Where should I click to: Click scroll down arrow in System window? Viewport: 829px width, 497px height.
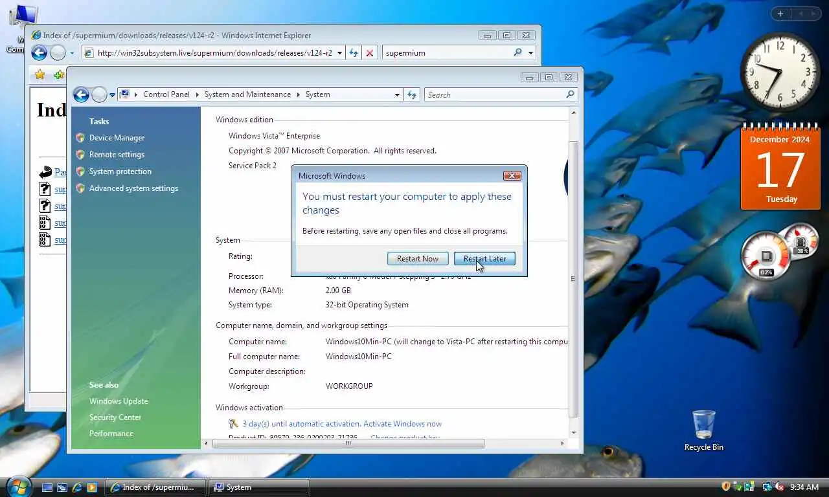pos(573,433)
